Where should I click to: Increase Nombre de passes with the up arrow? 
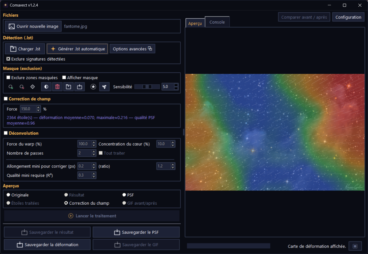94,151
